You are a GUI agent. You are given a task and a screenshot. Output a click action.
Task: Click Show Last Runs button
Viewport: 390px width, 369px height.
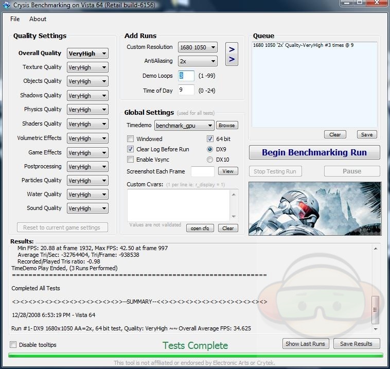[x=305, y=344]
